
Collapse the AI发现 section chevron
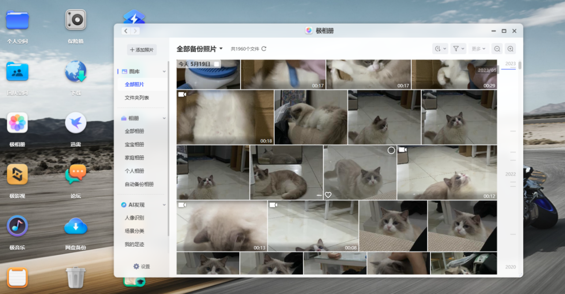tap(164, 205)
